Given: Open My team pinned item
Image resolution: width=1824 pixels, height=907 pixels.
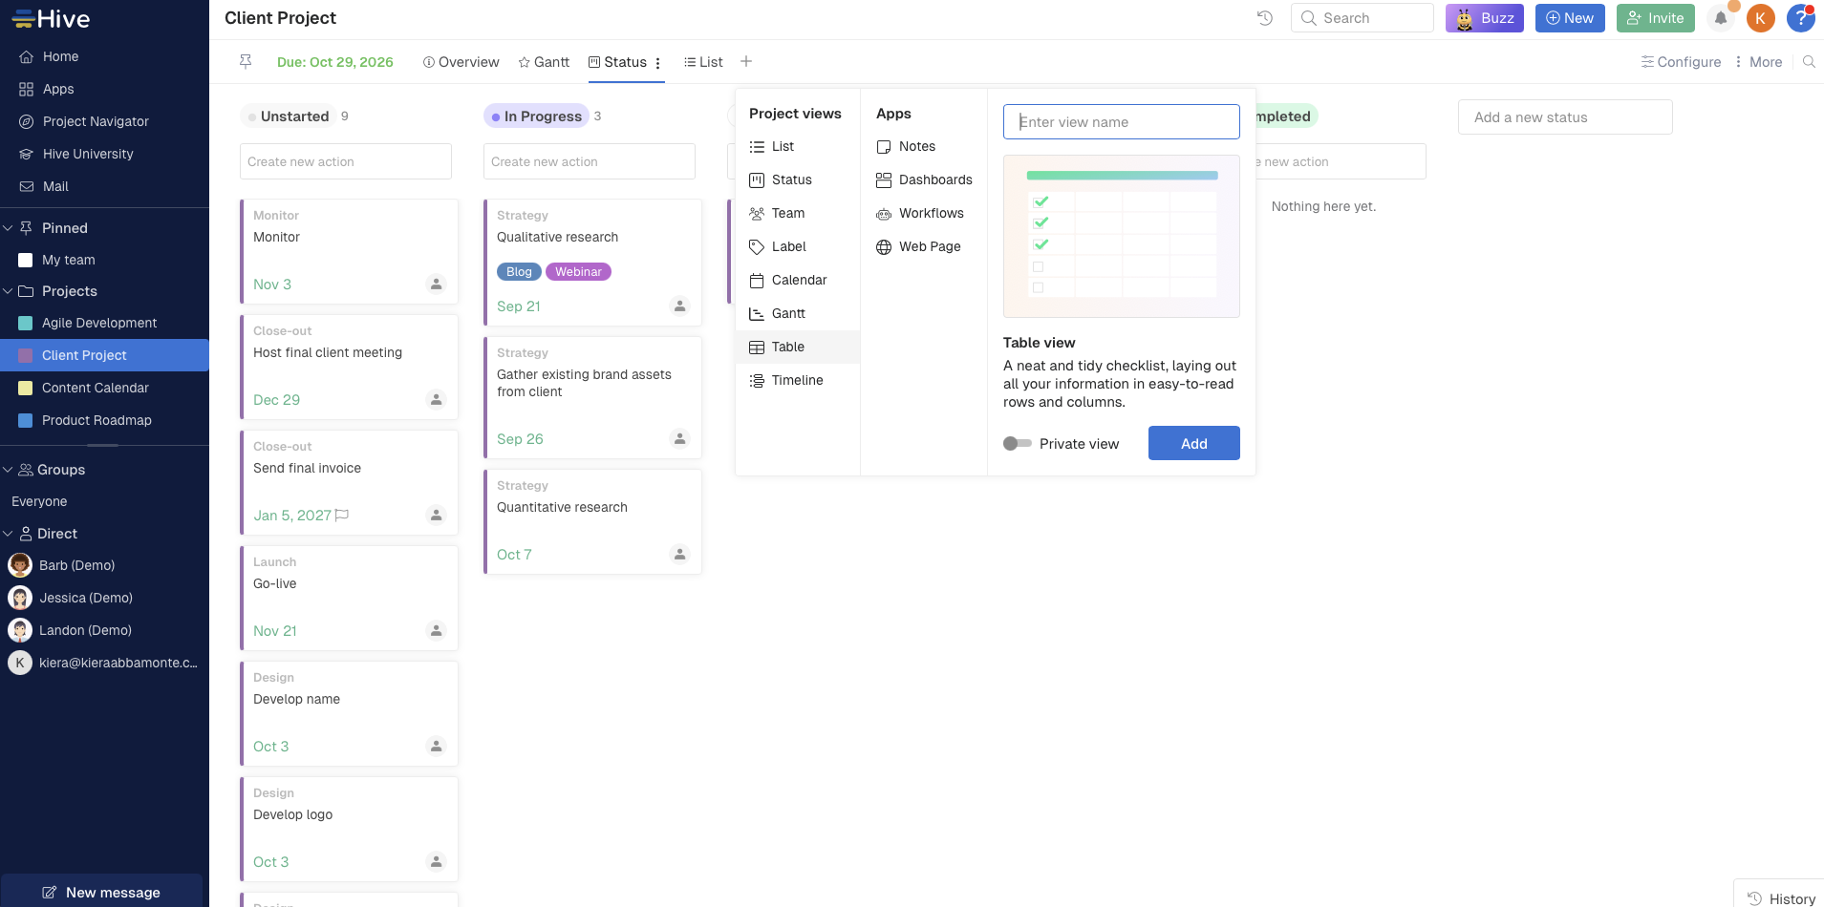Looking at the screenshot, I should click(104, 260).
